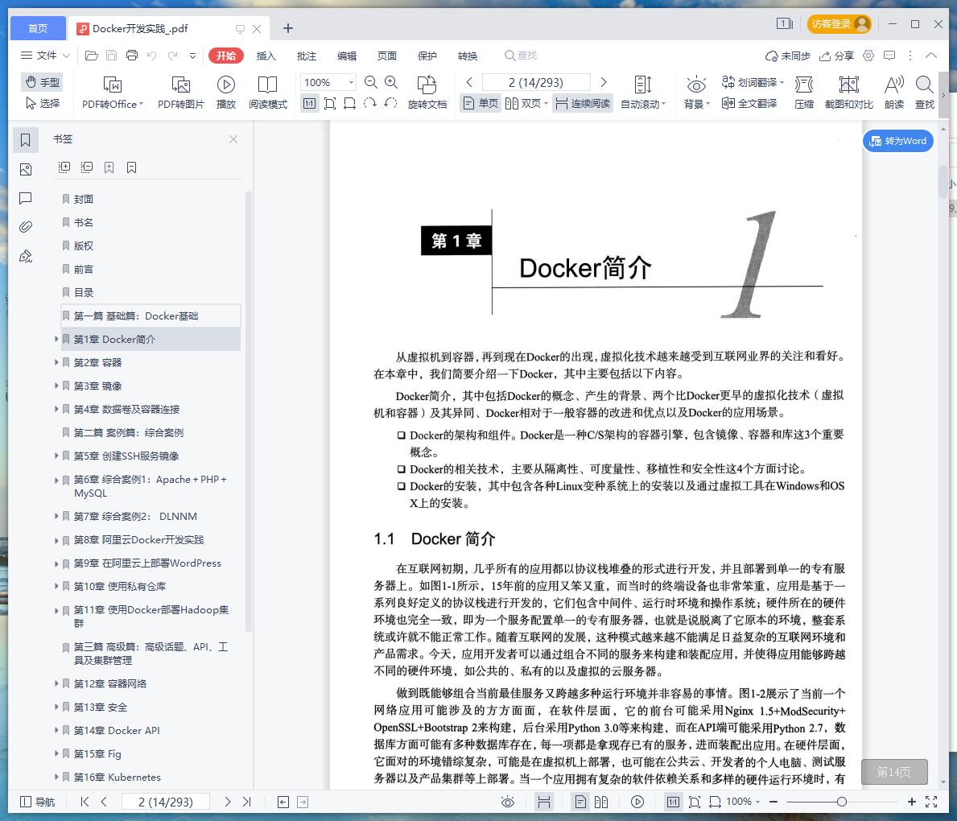Screen dimensions: 957x821
Task: Open 压缩 compress tool
Action: [x=804, y=93]
